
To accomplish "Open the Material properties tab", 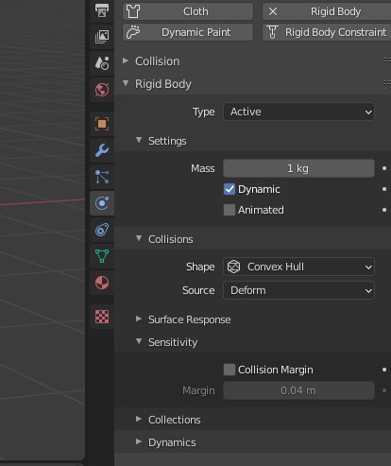I will coord(102,283).
